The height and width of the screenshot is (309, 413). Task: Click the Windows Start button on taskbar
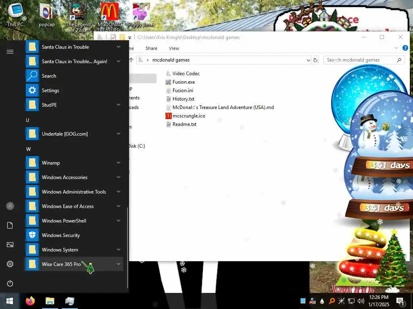pyautogui.click(x=10, y=301)
